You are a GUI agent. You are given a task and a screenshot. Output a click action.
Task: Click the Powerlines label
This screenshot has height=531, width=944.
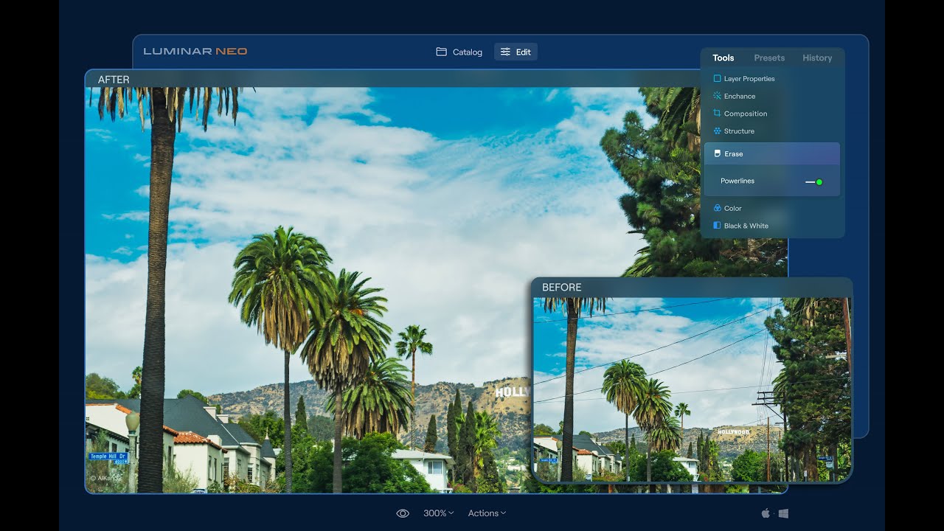pyautogui.click(x=737, y=181)
